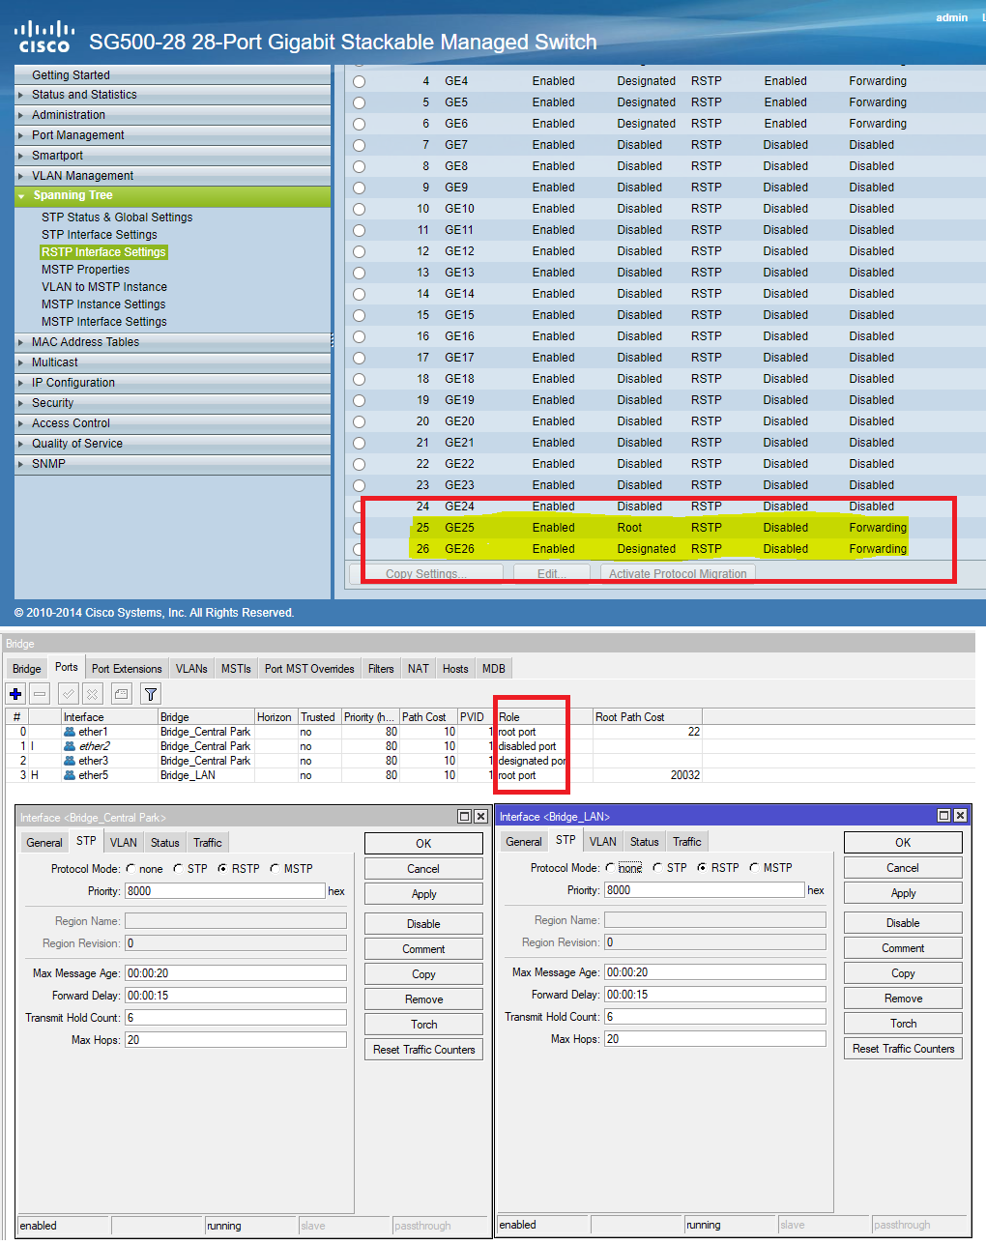Choose none protocol mode in Bridge_Central Park

pos(130,869)
